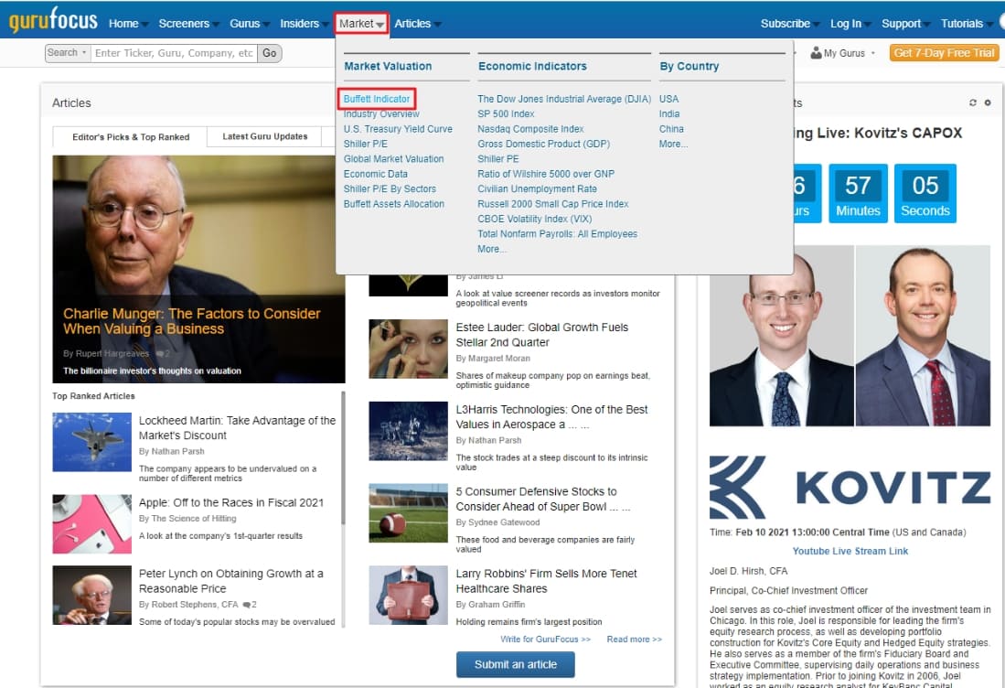
Task: Open the Market menu
Action: tap(361, 24)
